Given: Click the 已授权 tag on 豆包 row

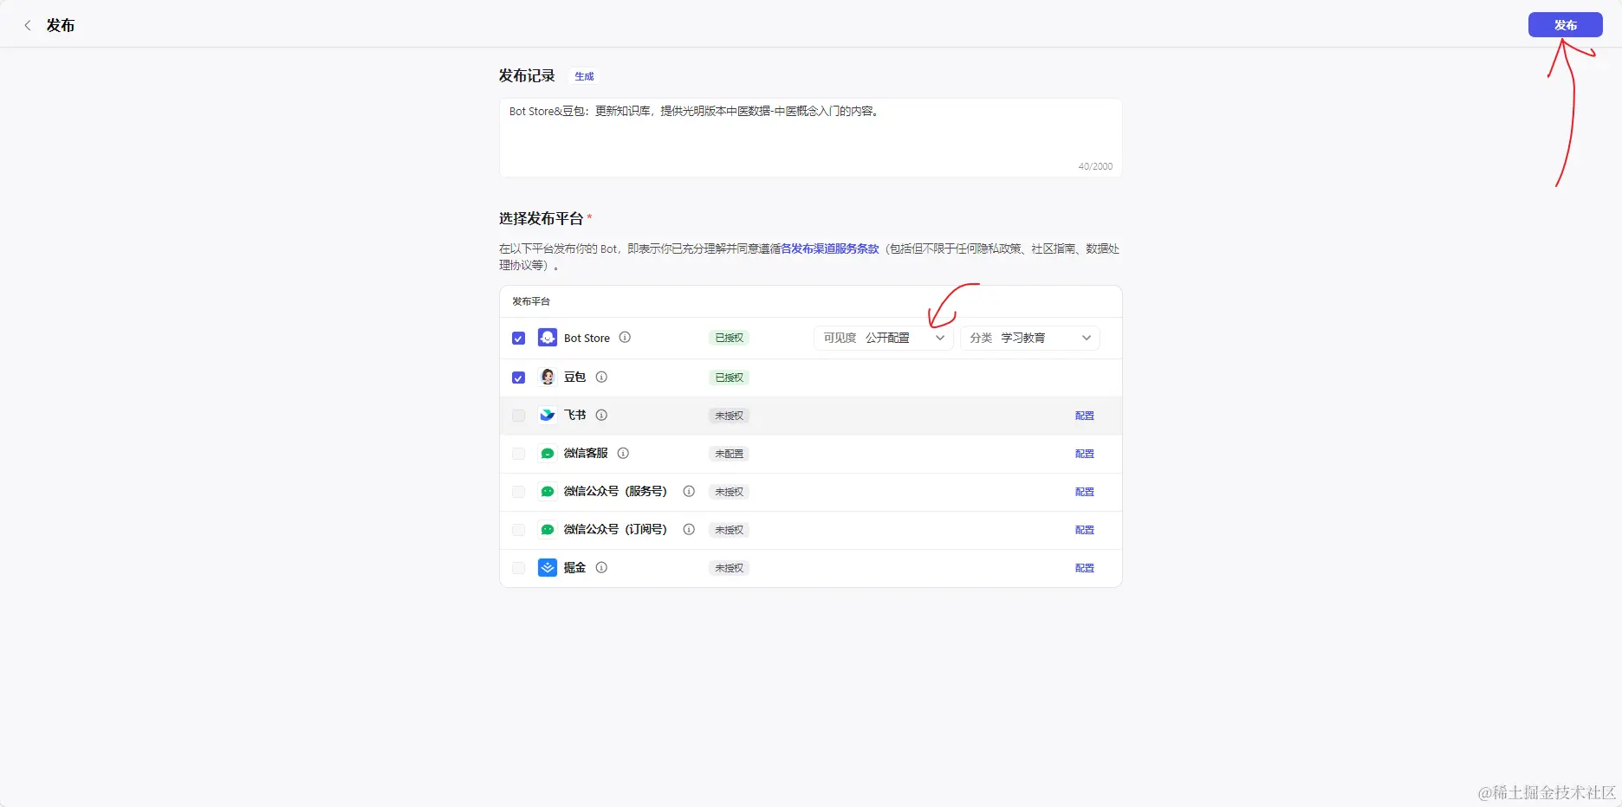Looking at the screenshot, I should 729,378.
